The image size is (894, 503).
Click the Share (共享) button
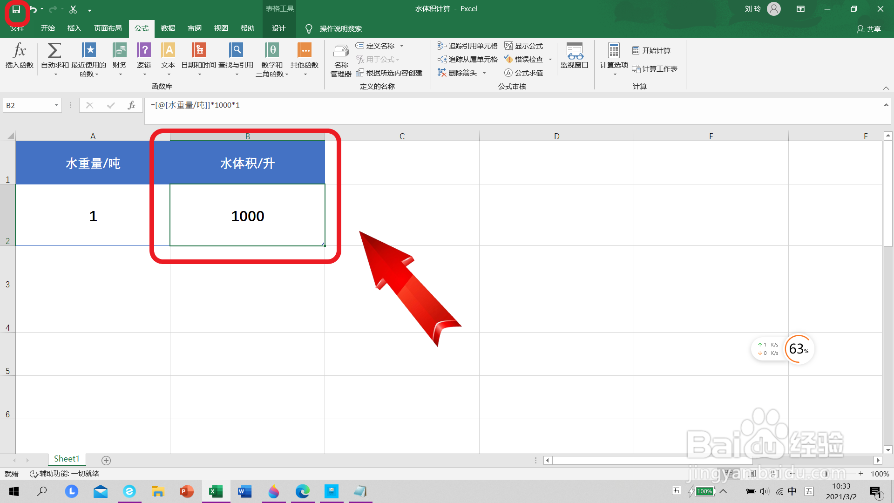tap(869, 29)
